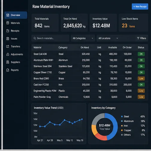
Task: Sort by the Category column header
Action: click(63, 47)
